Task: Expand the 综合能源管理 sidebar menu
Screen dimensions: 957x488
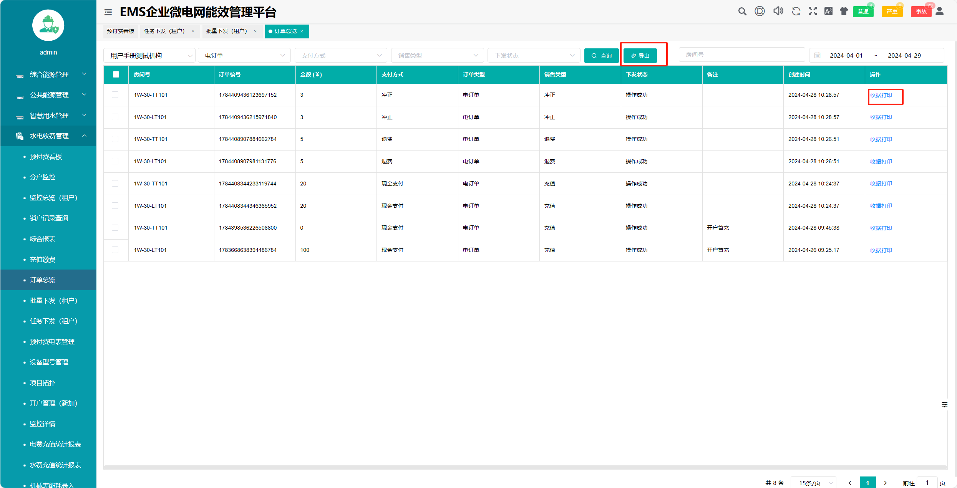Action: [x=49, y=74]
